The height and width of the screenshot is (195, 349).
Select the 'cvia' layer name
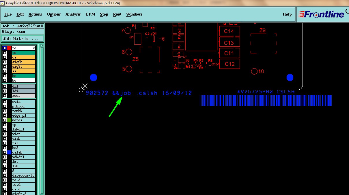pyautogui.click(x=24, y=102)
